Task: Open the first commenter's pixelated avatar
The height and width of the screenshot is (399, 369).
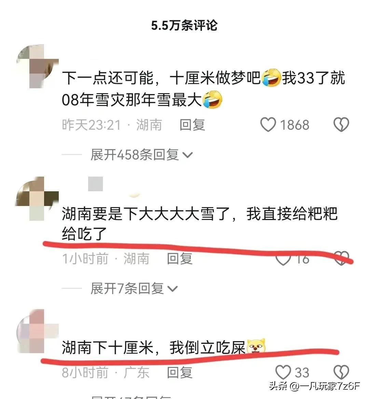Action: coord(37,66)
